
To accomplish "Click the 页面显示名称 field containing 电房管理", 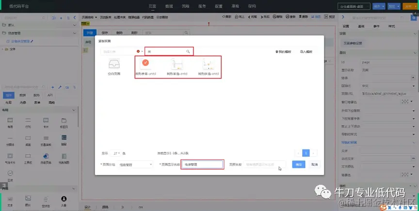I will pos(202,164).
